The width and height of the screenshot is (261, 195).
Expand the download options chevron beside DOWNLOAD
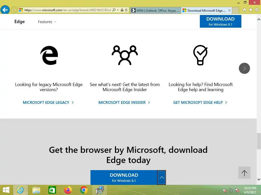tap(162, 177)
